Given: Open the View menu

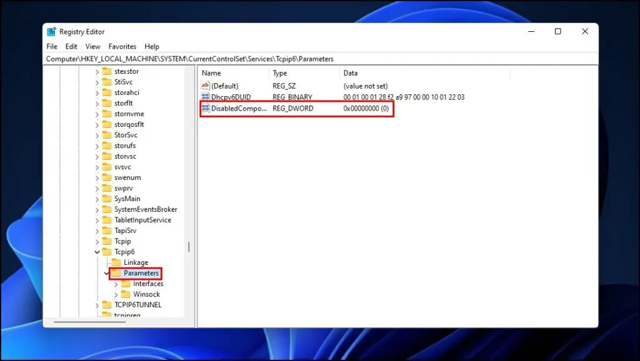Looking at the screenshot, I should [92, 46].
